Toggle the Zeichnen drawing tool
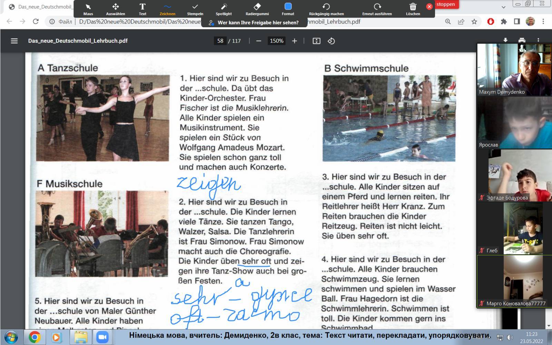 tap(167, 9)
